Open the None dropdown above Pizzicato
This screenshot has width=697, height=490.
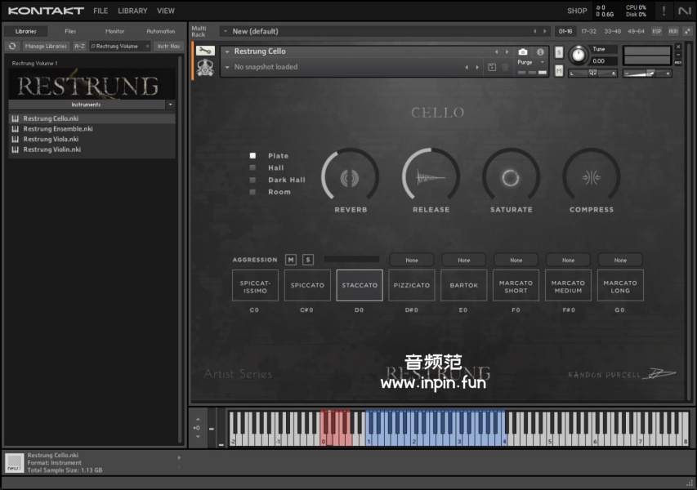click(412, 260)
